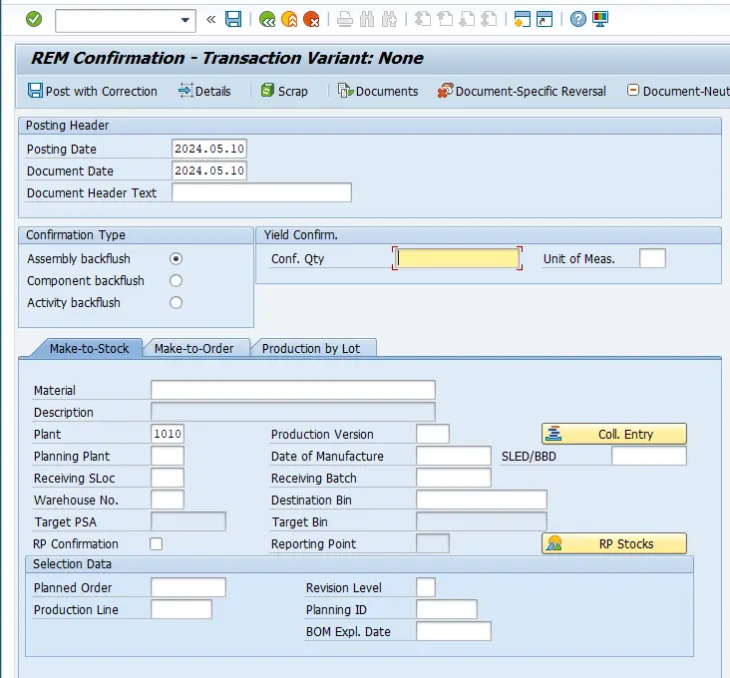
Task: Click the green Back arrow icon
Action: coord(266,19)
